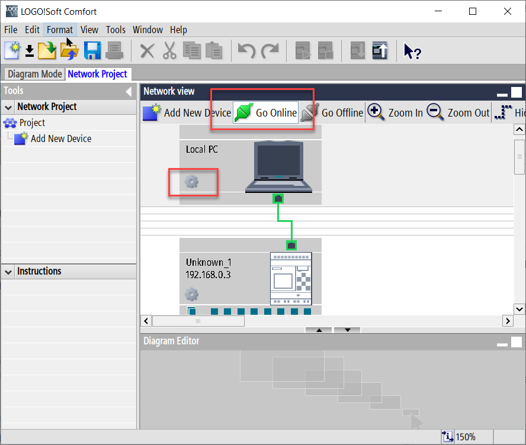The height and width of the screenshot is (445, 526).
Task: Open the Format menu
Action: coord(60,30)
